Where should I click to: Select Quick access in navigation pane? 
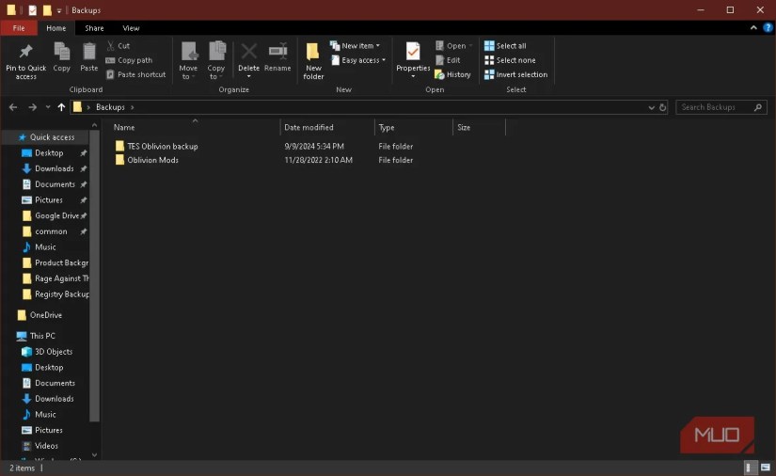(52, 137)
